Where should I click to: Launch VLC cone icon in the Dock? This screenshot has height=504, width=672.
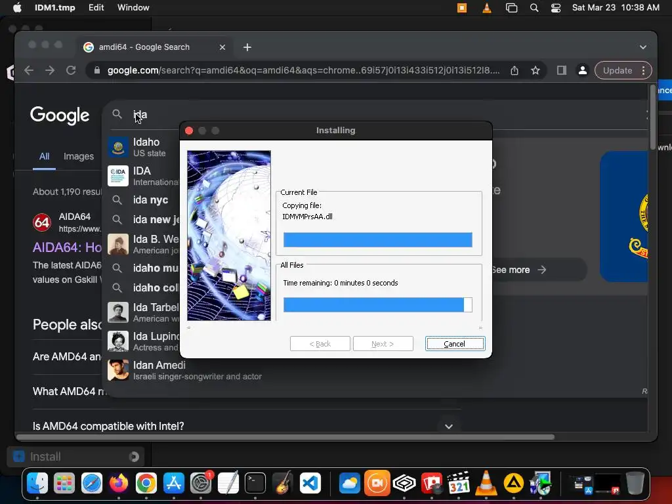(x=486, y=484)
